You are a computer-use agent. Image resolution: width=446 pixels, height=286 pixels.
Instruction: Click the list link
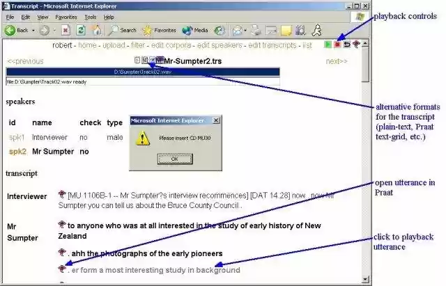tap(307, 45)
